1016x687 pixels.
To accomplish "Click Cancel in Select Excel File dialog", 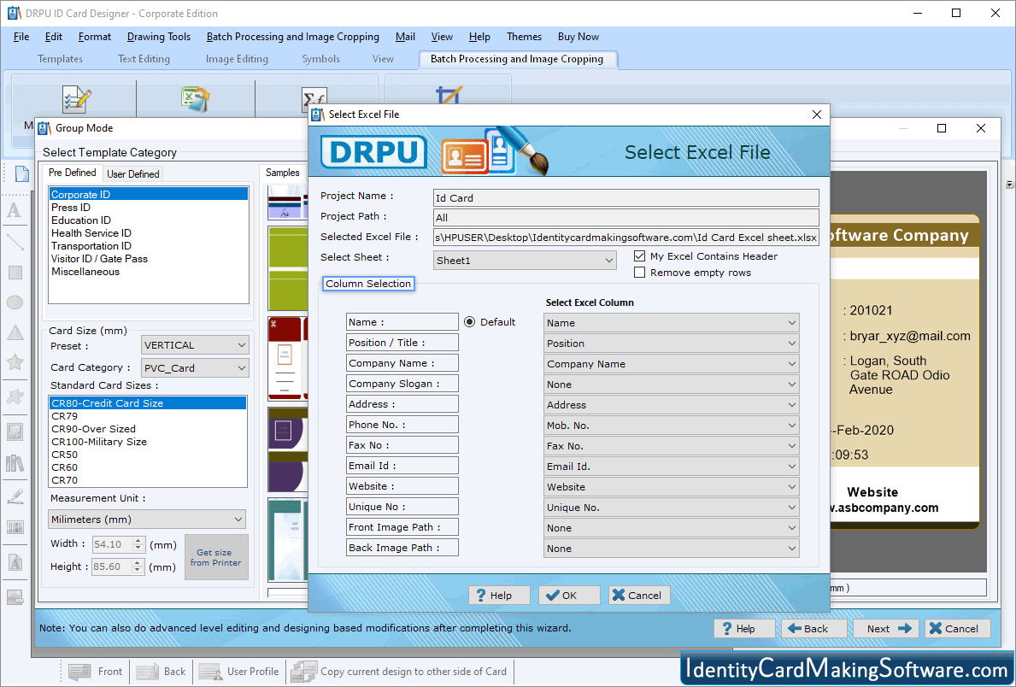I will pyautogui.click(x=639, y=595).
